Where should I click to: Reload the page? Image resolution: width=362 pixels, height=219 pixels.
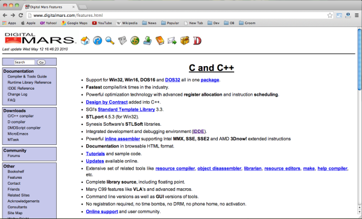(21, 16)
